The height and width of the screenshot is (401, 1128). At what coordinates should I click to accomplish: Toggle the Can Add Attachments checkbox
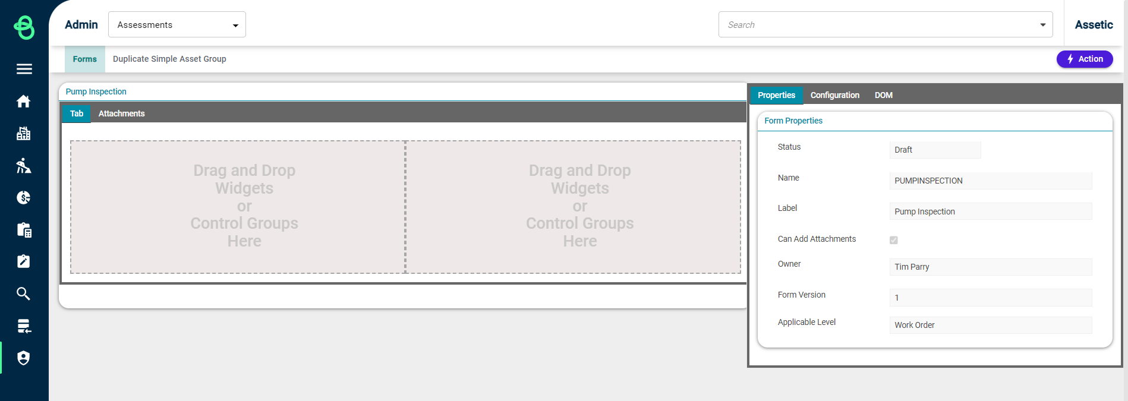(893, 240)
